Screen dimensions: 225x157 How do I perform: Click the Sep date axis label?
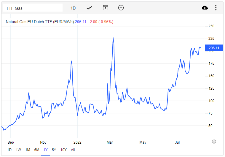[11, 142]
